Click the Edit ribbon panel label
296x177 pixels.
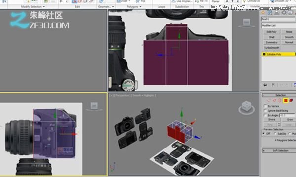coord(77,7)
